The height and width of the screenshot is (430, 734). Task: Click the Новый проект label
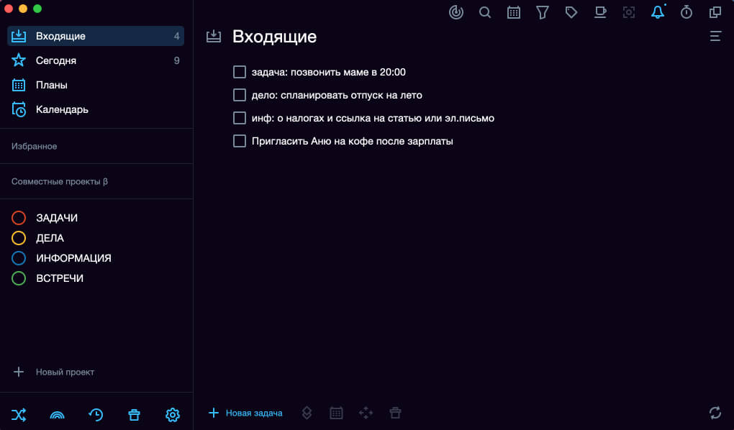65,372
